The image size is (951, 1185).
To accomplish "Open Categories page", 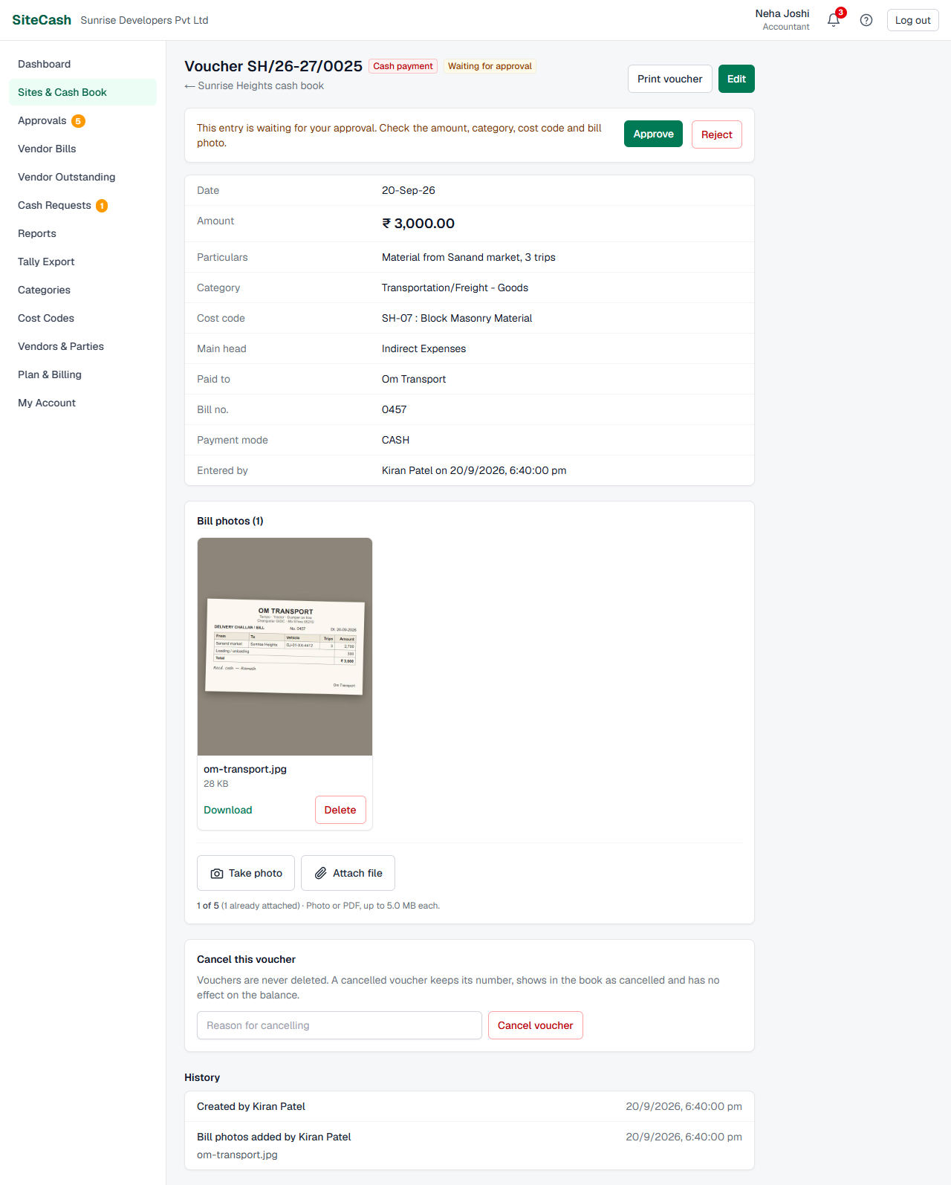I will point(82,290).
